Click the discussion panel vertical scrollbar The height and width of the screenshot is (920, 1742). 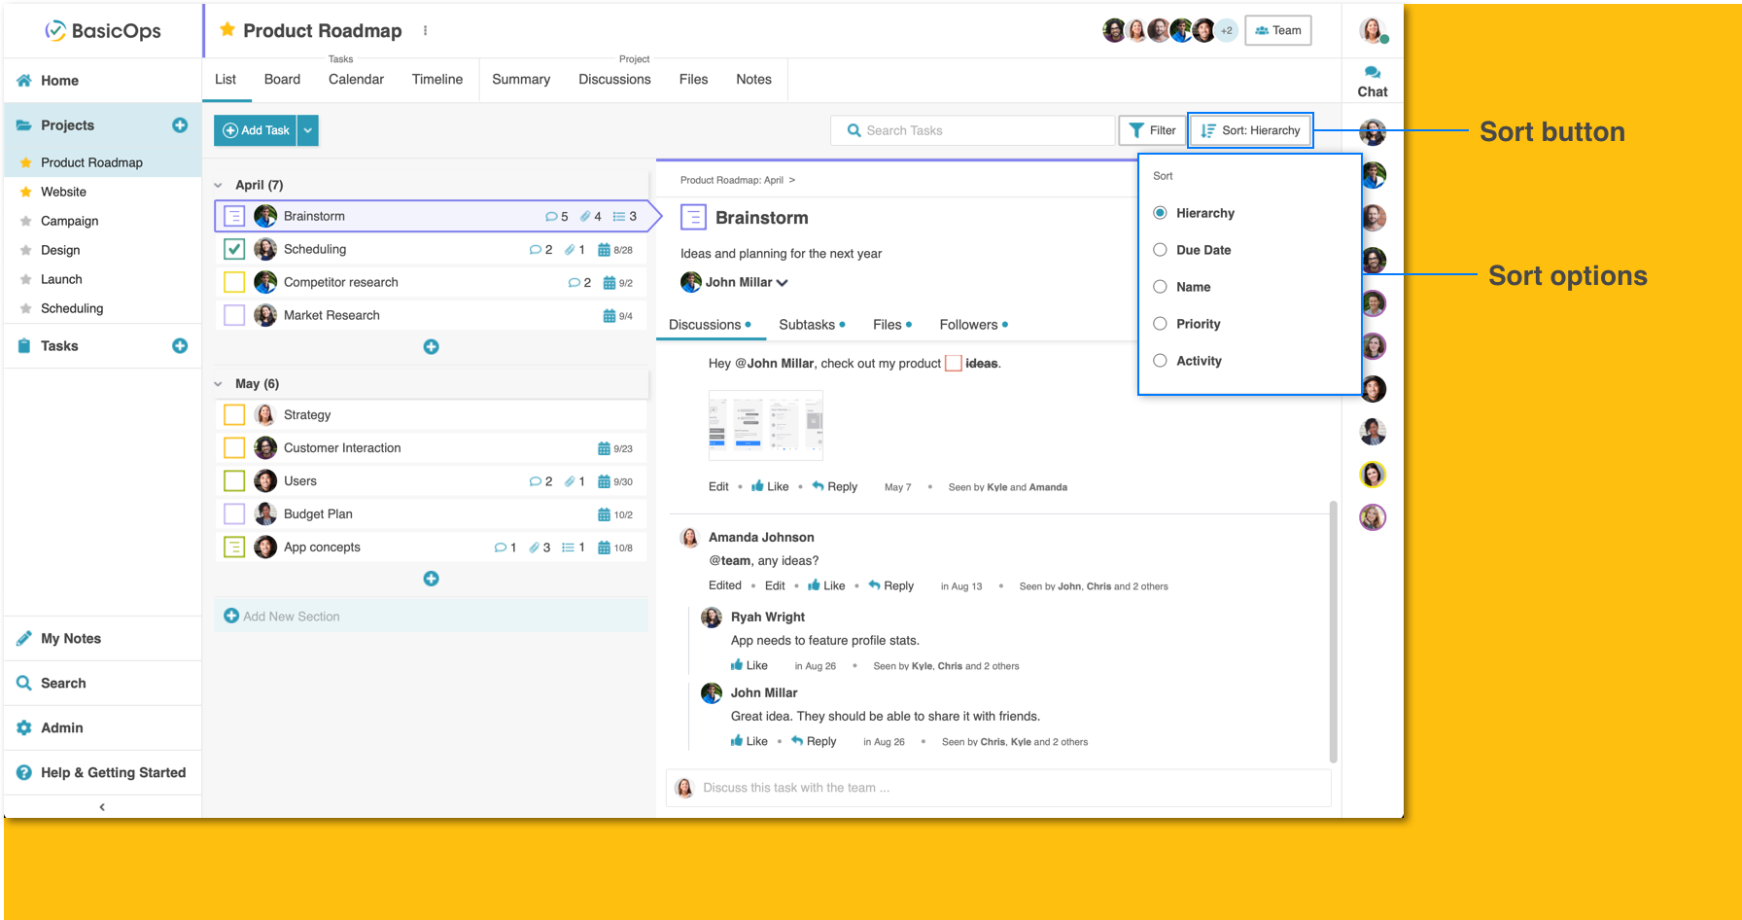[1333, 632]
